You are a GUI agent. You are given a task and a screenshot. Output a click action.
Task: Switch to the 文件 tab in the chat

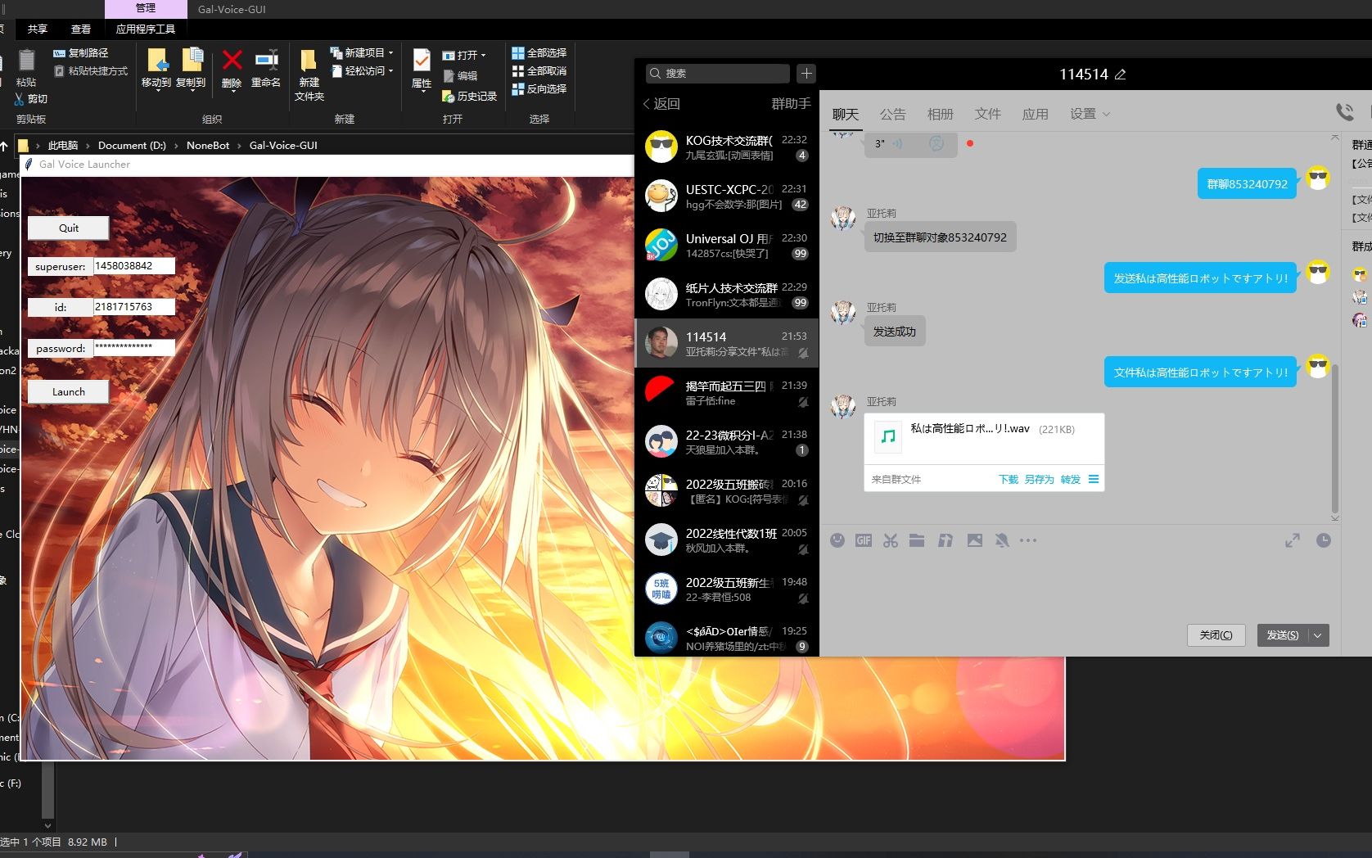click(x=987, y=114)
